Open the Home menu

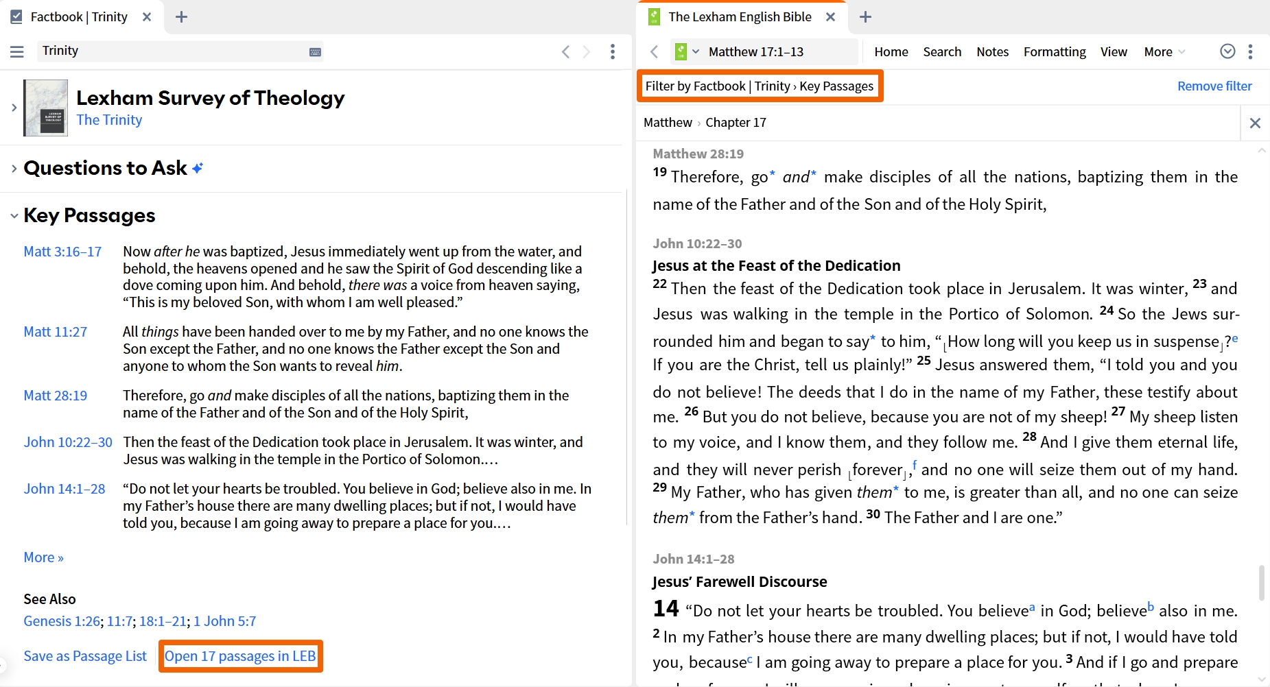pos(891,51)
